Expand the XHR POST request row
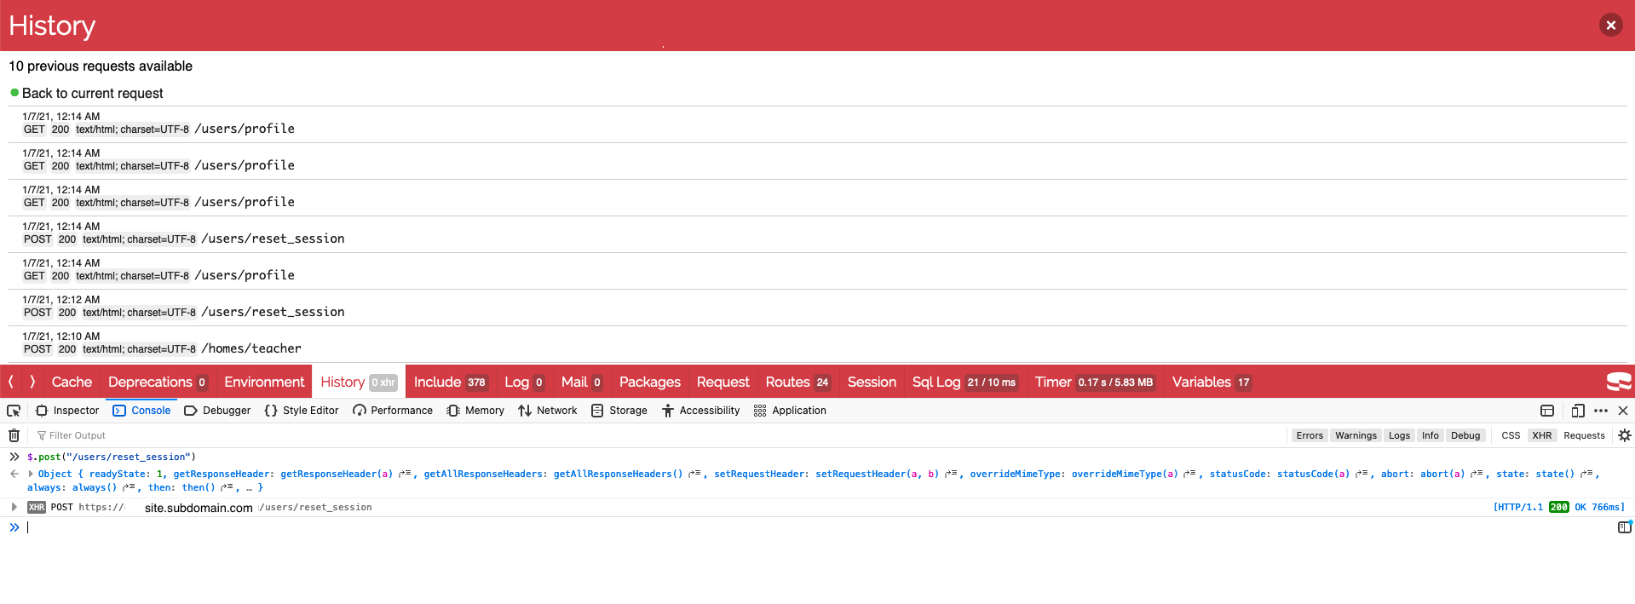 pyautogui.click(x=14, y=507)
